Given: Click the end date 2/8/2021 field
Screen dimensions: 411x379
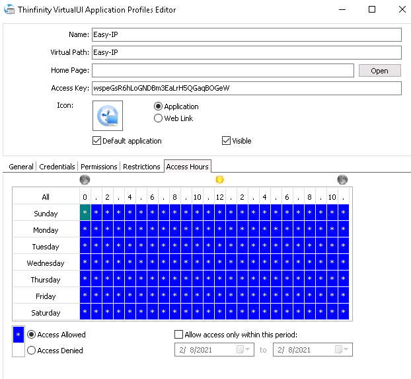Looking at the screenshot, I should tap(313, 350).
